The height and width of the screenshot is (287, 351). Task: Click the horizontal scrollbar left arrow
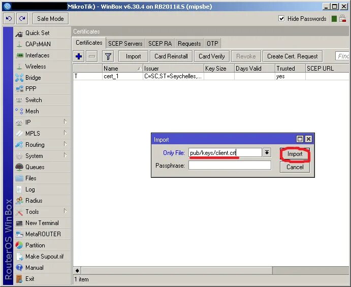pos(77,271)
